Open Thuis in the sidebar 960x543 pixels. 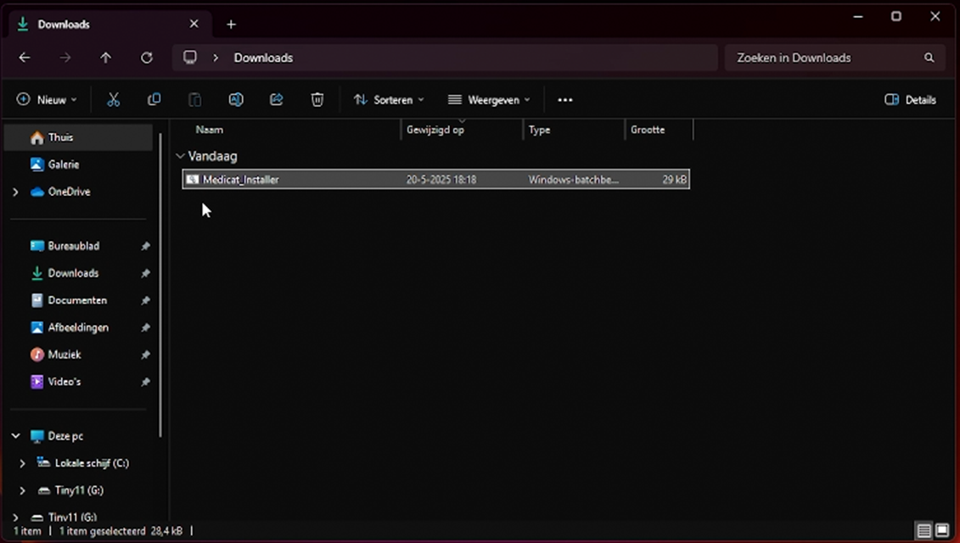[78, 137]
